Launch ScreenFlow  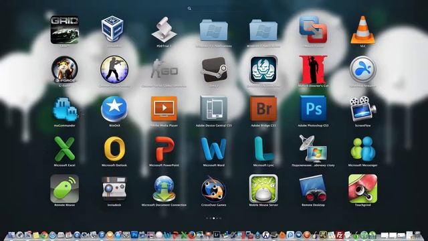(362, 108)
